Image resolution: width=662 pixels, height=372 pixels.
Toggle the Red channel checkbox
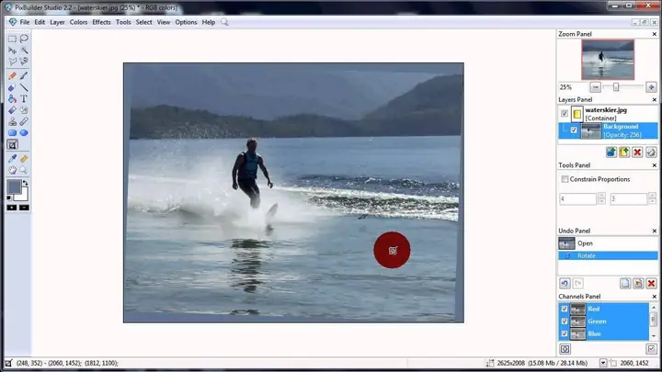pyautogui.click(x=565, y=309)
